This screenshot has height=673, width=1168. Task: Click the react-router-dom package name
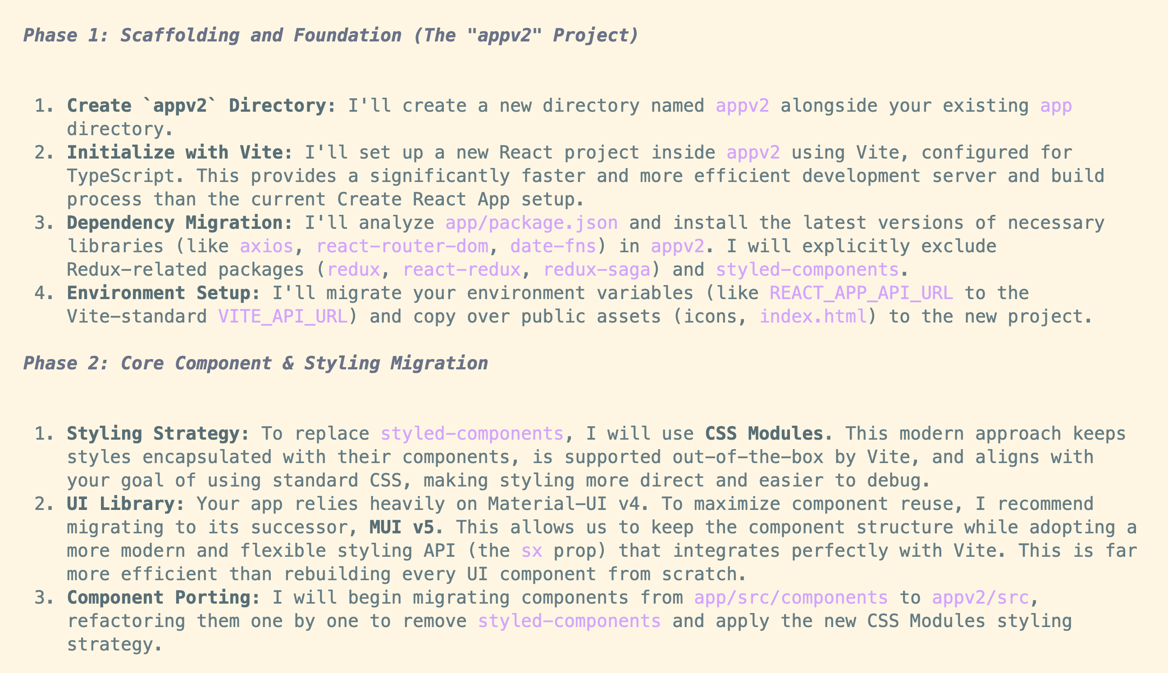[x=402, y=246]
